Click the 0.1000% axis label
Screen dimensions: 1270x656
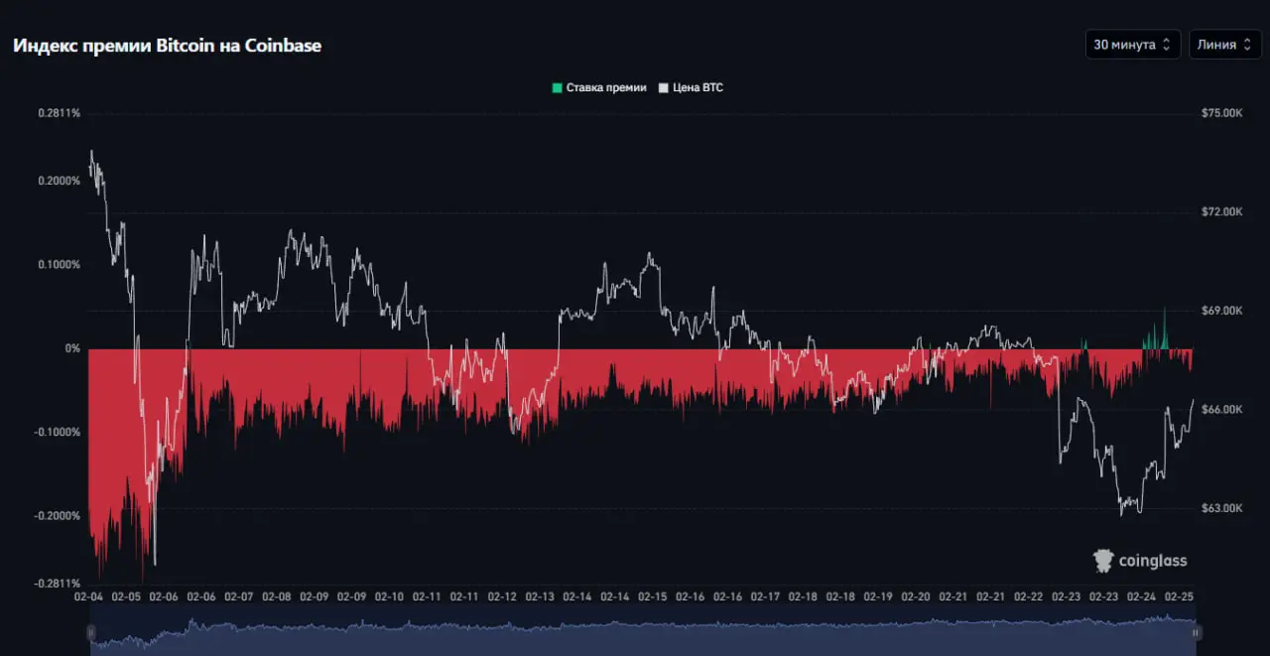coord(59,265)
